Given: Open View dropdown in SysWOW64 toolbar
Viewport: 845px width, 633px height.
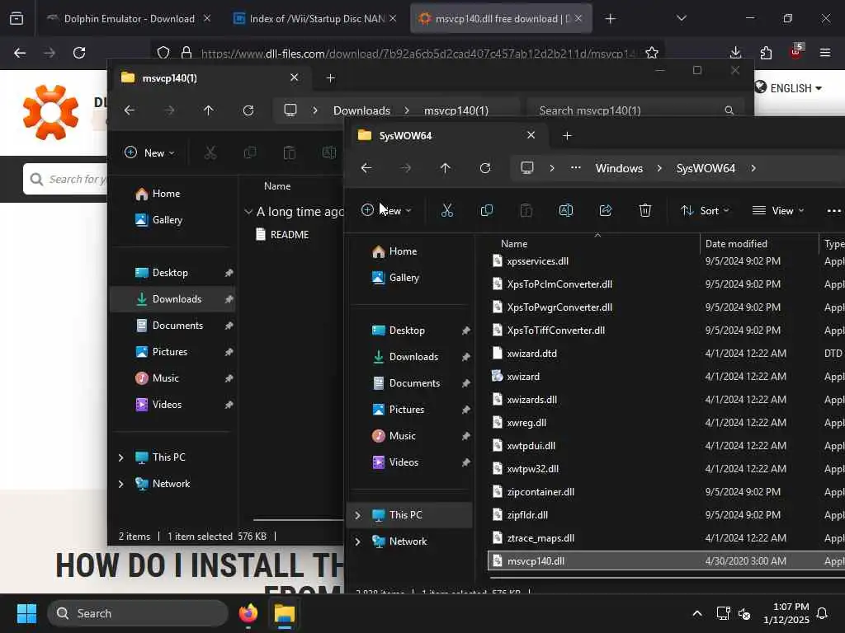Looking at the screenshot, I should click(x=778, y=210).
